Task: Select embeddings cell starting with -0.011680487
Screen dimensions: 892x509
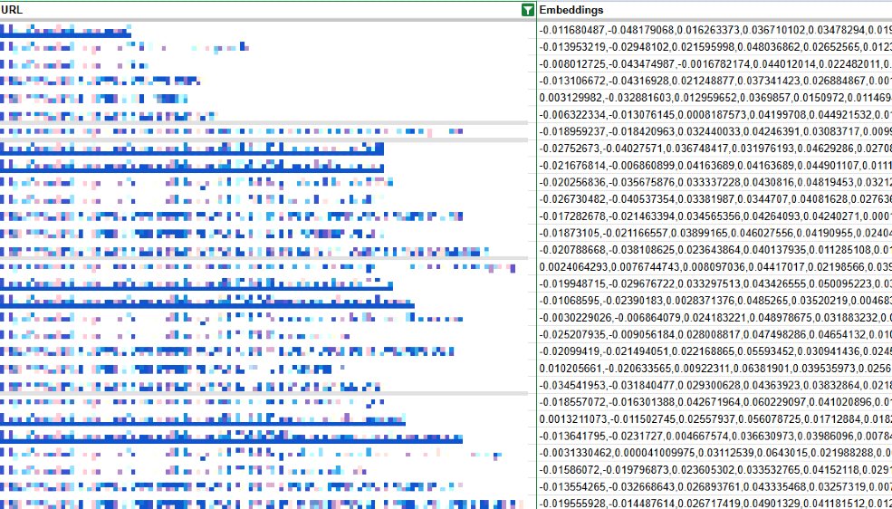Action: pyautogui.click(x=715, y=30)
